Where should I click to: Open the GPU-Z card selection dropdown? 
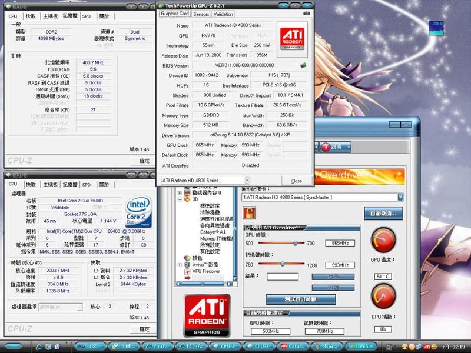(x=247, y=181)
